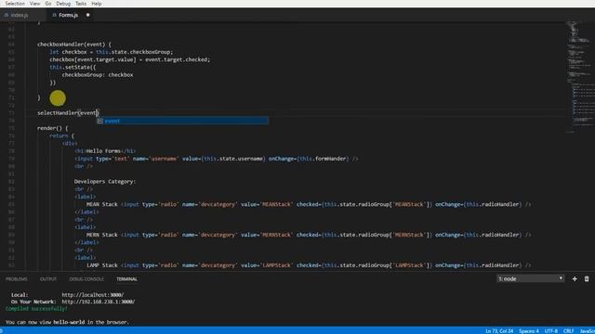Add a new terminal with plus icon
The height and width of the screenshot is (334, 595).
(575, 278)
